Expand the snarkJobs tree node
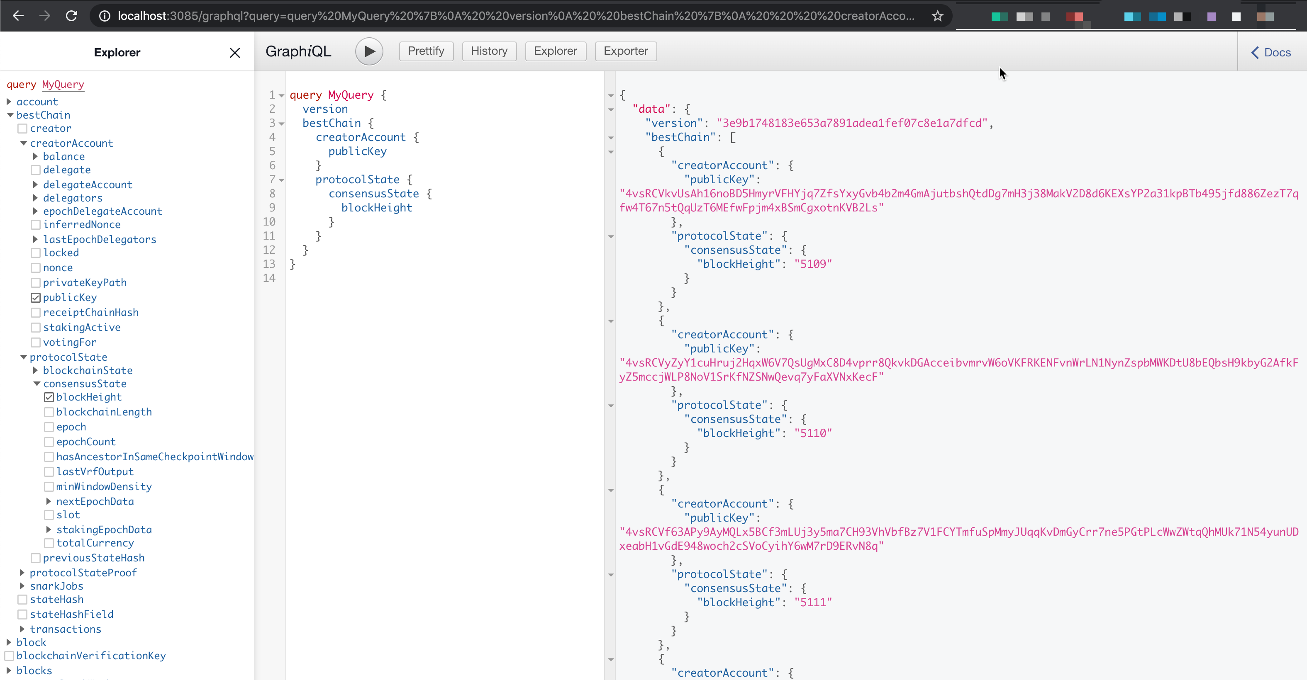 click(x=22, y=586)
